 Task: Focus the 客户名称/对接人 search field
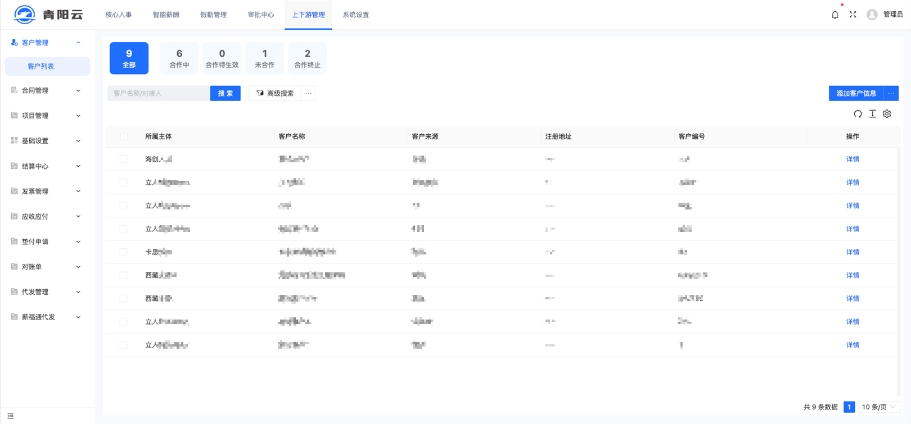point(159,93)
